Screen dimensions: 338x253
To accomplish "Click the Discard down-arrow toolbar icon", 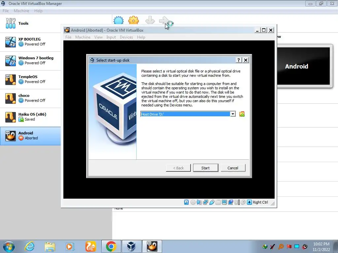I will click(150, 20).
